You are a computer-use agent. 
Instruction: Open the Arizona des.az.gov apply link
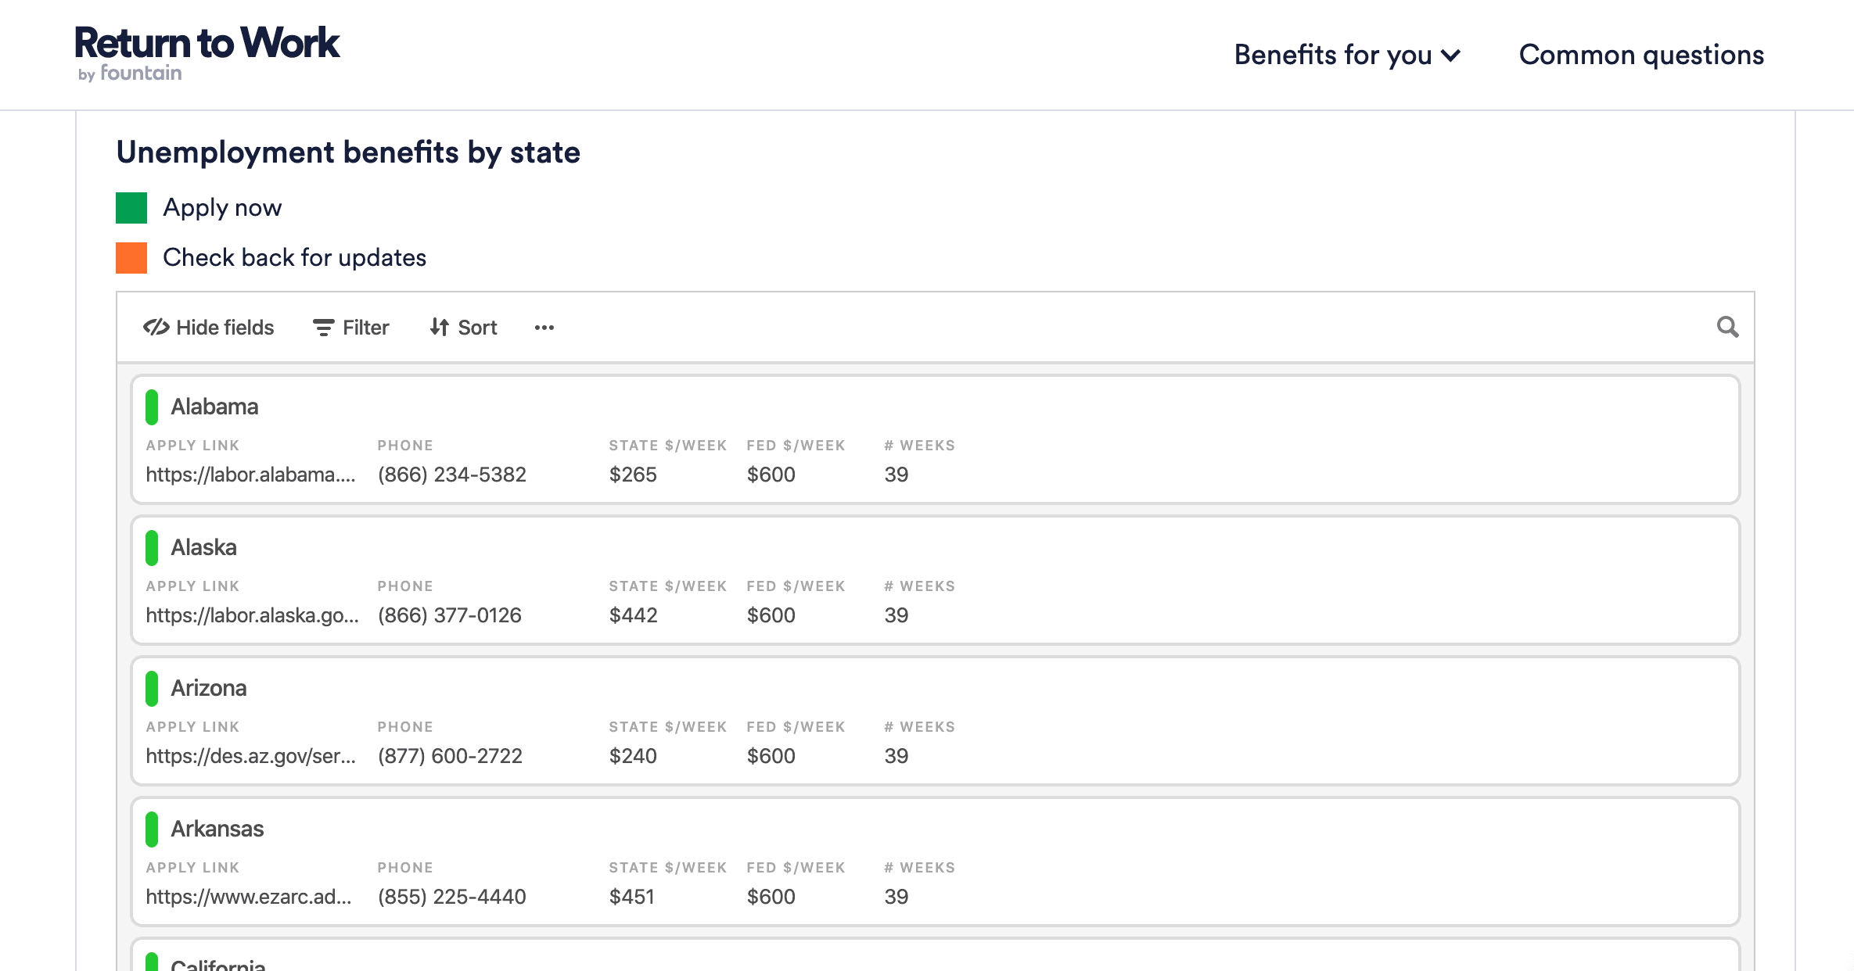[250, 756]
